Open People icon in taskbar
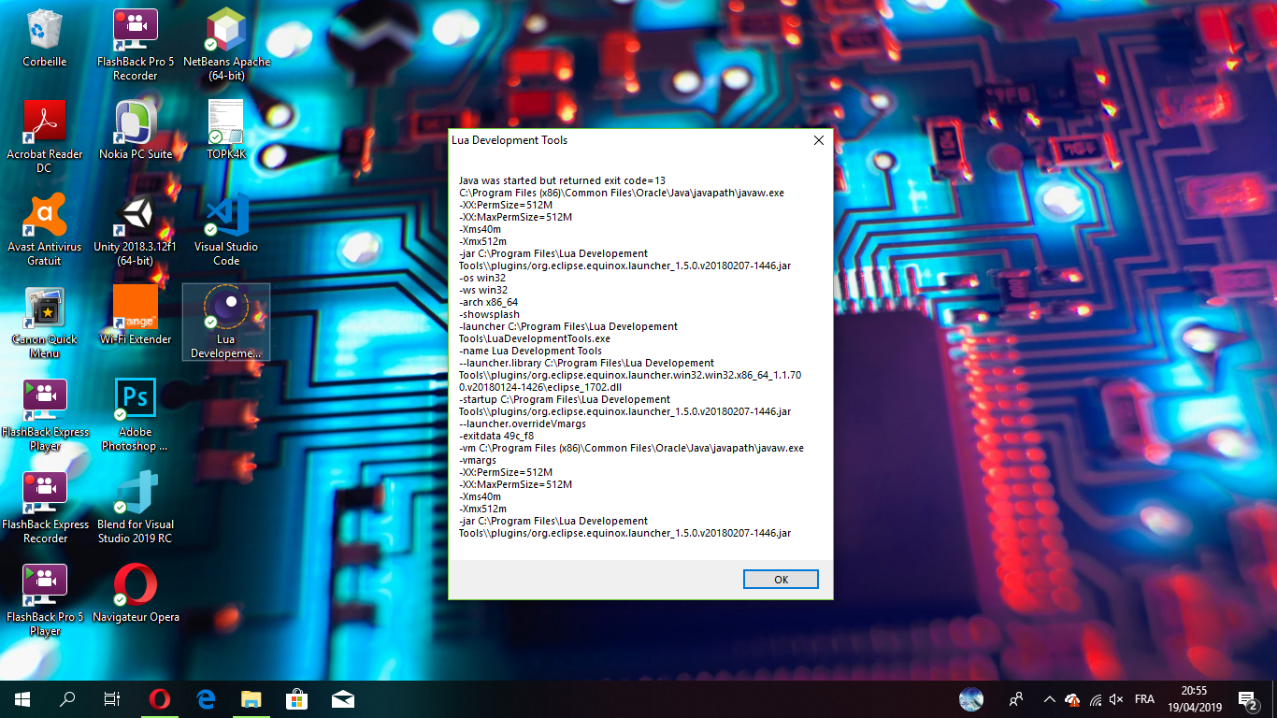Image resolution: width=1277 pixels, height=718 pixels. click(1015, 699)
